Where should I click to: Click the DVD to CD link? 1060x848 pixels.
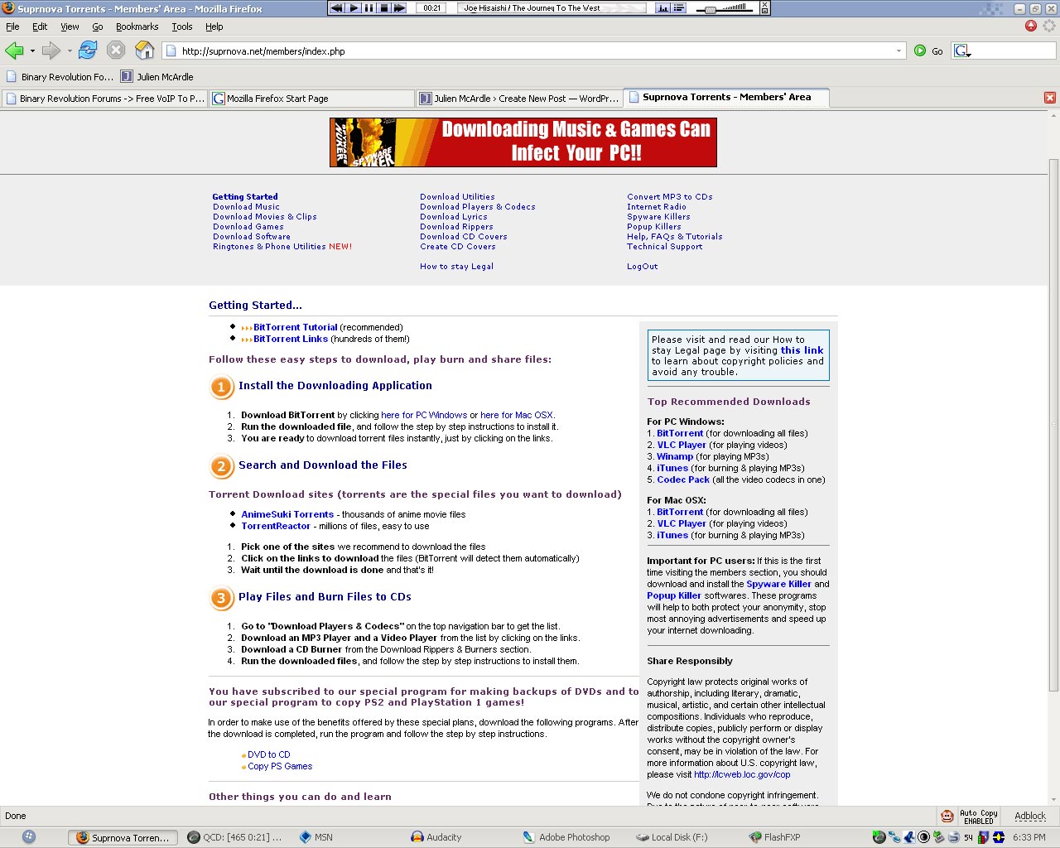[269, 754]
